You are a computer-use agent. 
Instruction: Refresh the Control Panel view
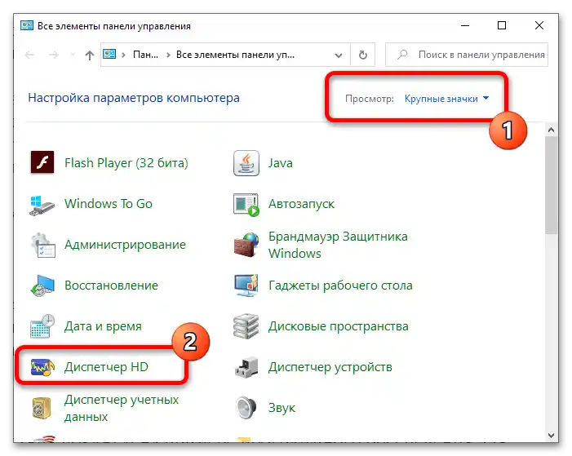[362, 55]
